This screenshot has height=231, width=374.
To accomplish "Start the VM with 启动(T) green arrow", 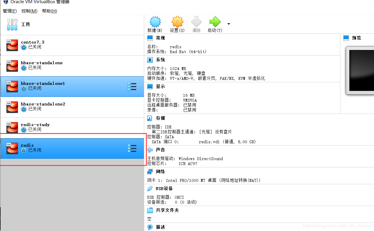I will (215, 22).
